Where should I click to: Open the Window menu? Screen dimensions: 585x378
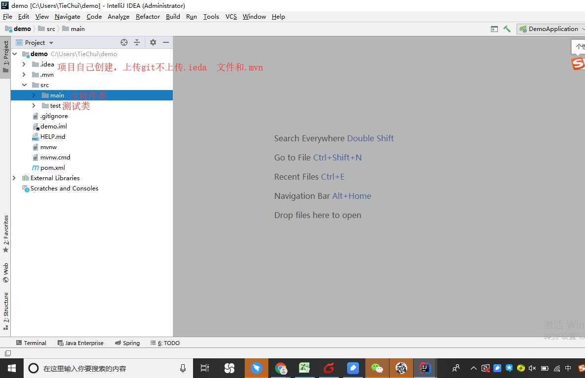[x=254, y=16]
